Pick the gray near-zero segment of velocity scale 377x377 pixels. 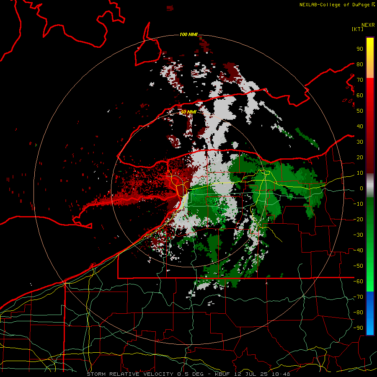[370, 186]
